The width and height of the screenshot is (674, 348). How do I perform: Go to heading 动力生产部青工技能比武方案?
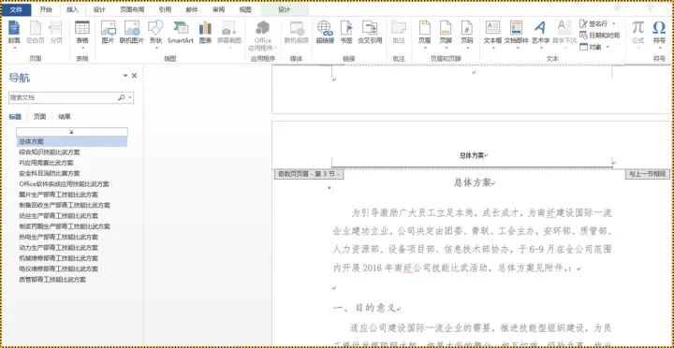[x=58, y=248]
